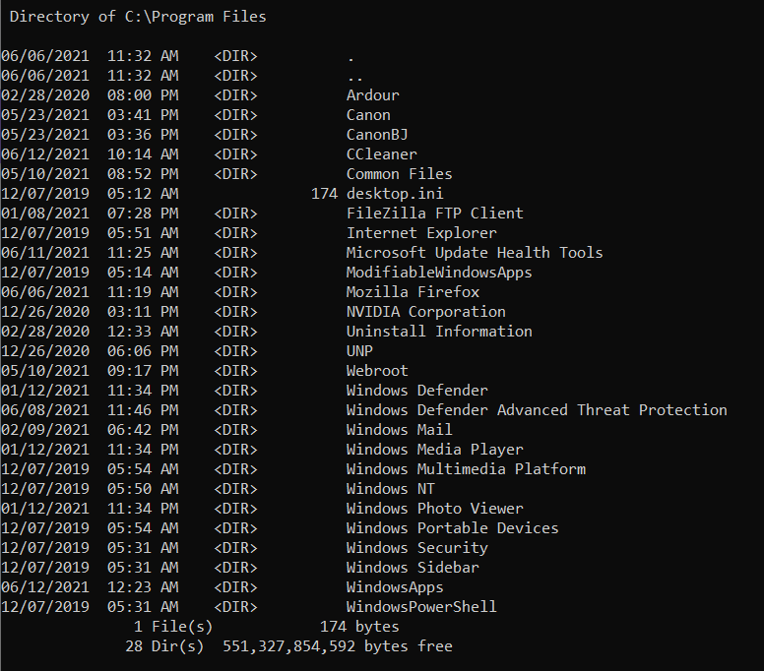Image resolution: width=764 pixels, height=671 pixels.
Task: Click on the Webroot folder name
Action: (x=377, y=371)
